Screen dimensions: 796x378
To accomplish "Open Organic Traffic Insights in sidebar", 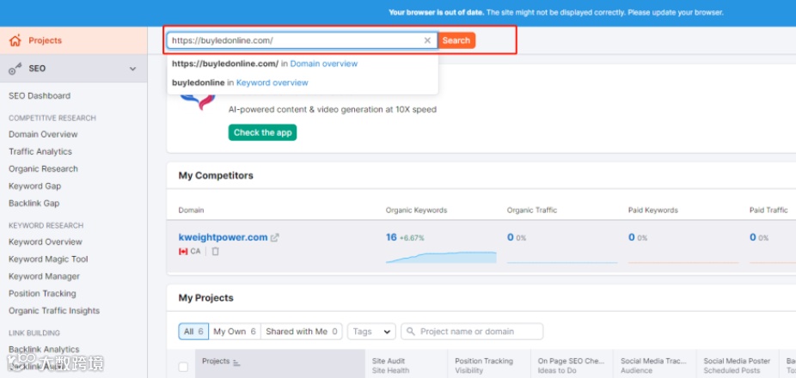I will [54, 311].
